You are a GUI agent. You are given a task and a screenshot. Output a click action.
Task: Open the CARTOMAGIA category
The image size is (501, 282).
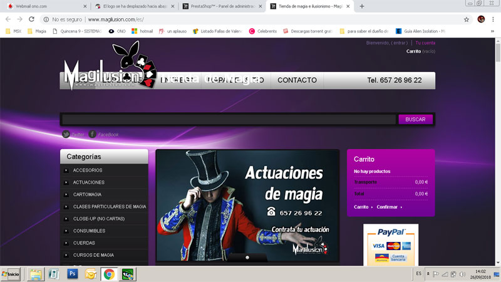[x=87, y=194]
